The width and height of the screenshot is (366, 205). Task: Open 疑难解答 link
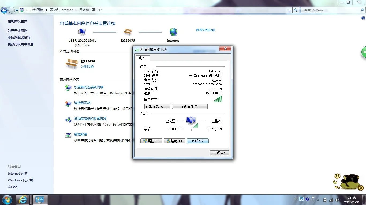(x=81, y=135)
